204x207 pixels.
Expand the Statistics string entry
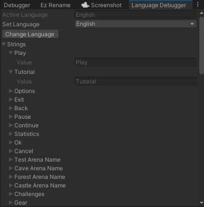pyautogui.click(x=10, y=134)
